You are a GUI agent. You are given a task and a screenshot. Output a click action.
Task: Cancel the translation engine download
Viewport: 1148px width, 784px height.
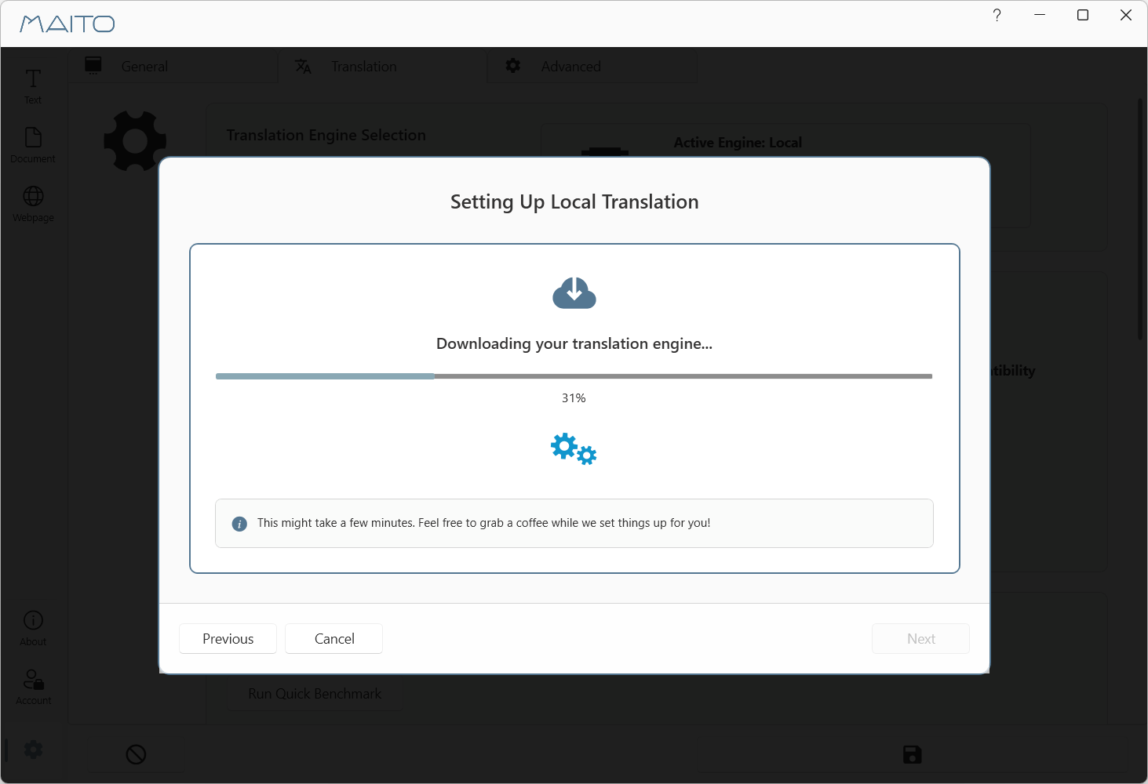tap(333, 638)
